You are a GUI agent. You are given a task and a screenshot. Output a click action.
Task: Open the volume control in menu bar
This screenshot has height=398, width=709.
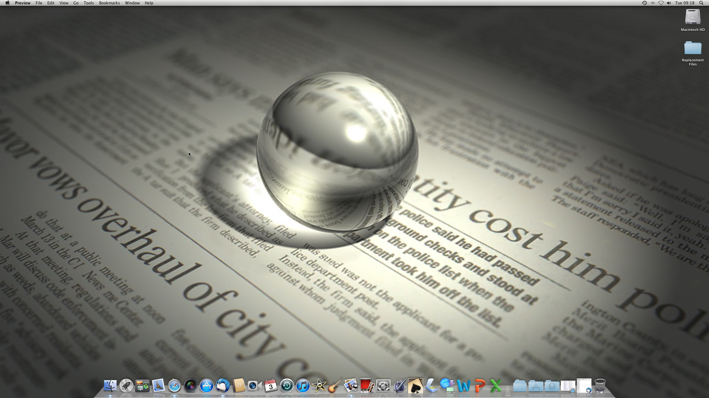point(669,3)
